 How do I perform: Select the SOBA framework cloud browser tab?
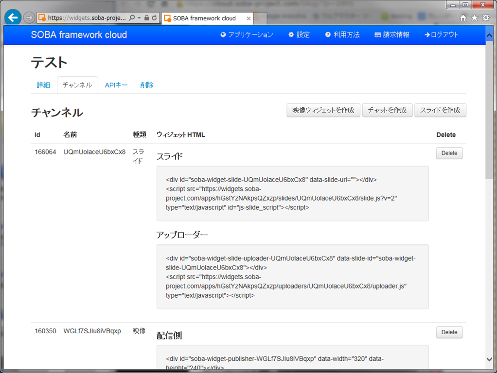tap(208, 18)
